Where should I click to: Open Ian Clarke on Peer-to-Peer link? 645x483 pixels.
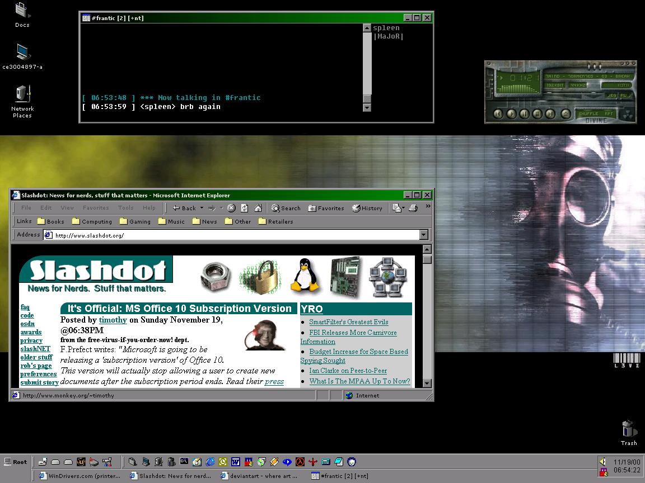[x=348, y=371]
